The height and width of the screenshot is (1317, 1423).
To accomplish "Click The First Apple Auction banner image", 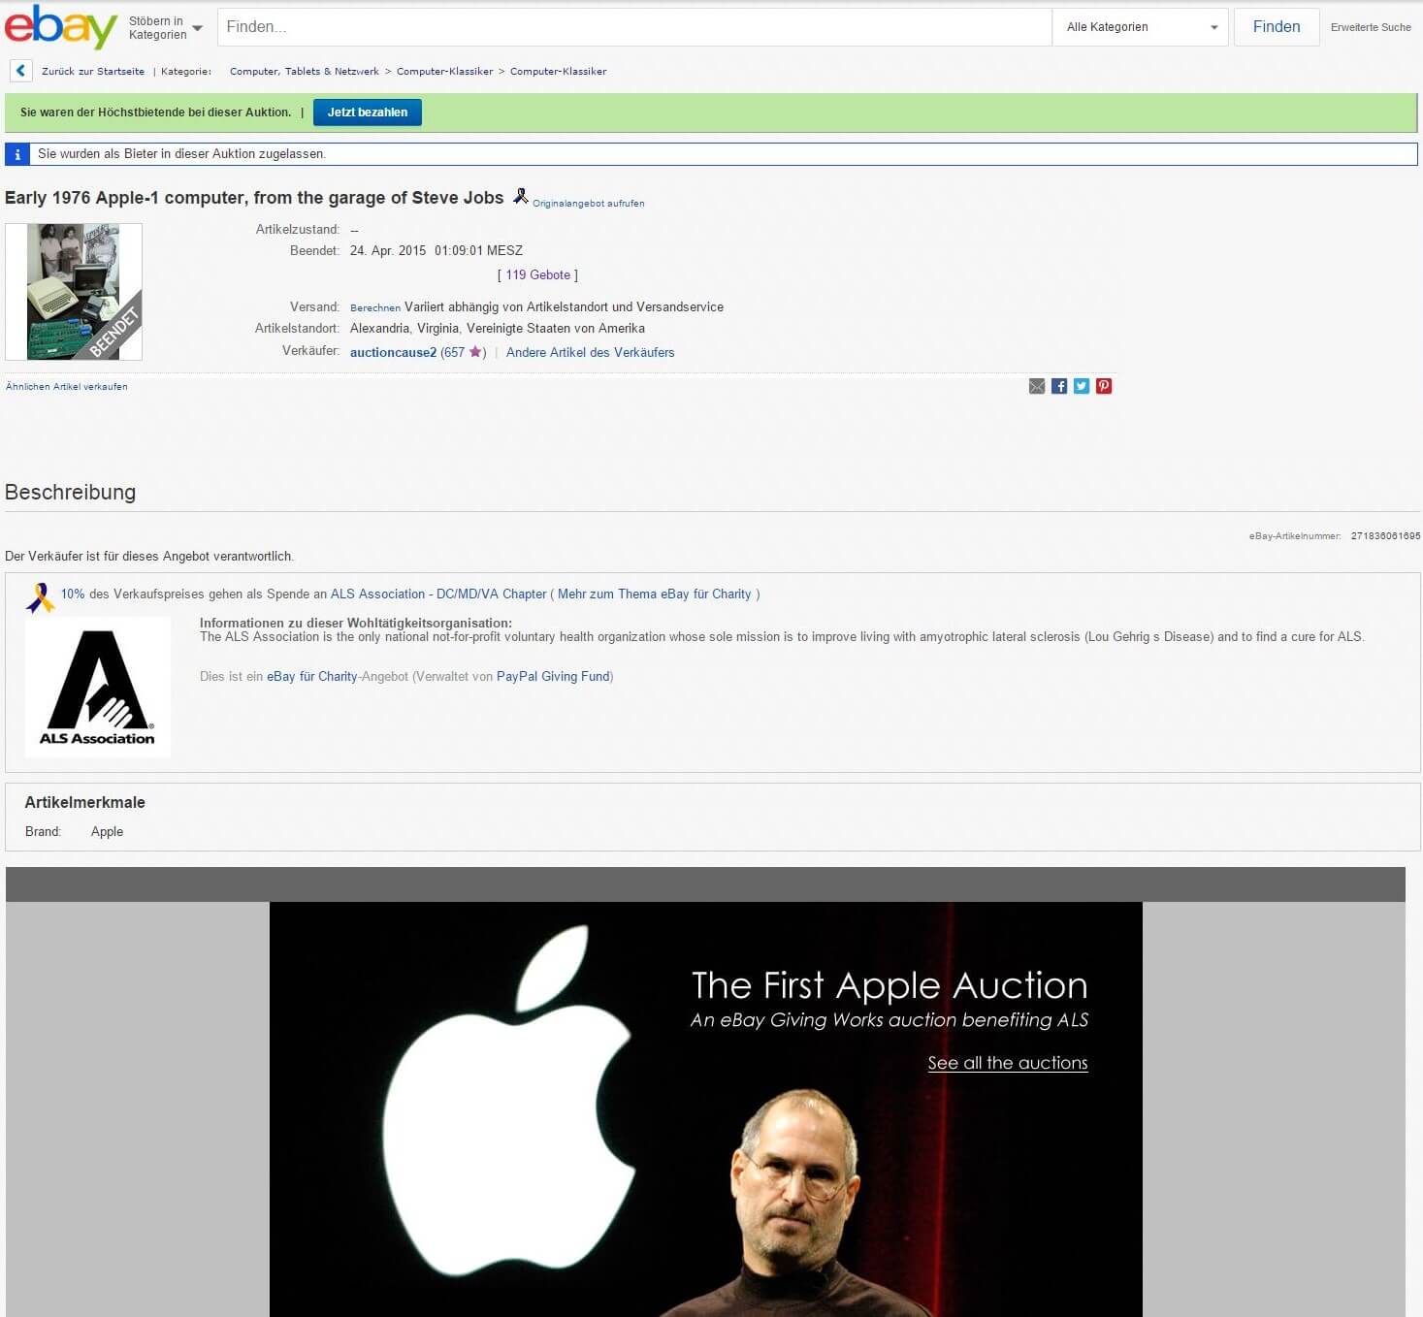I will pos(706,1109).
